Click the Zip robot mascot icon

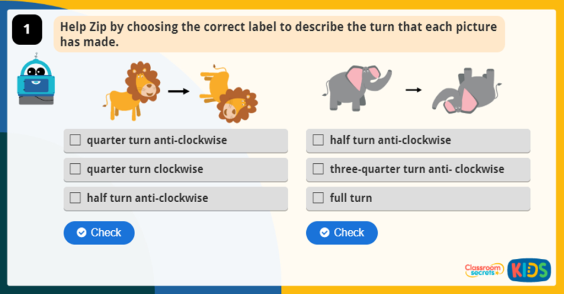point(36,80)
